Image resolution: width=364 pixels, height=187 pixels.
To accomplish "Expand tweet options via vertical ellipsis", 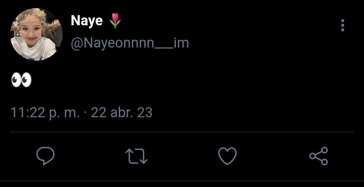I will 343,25.
